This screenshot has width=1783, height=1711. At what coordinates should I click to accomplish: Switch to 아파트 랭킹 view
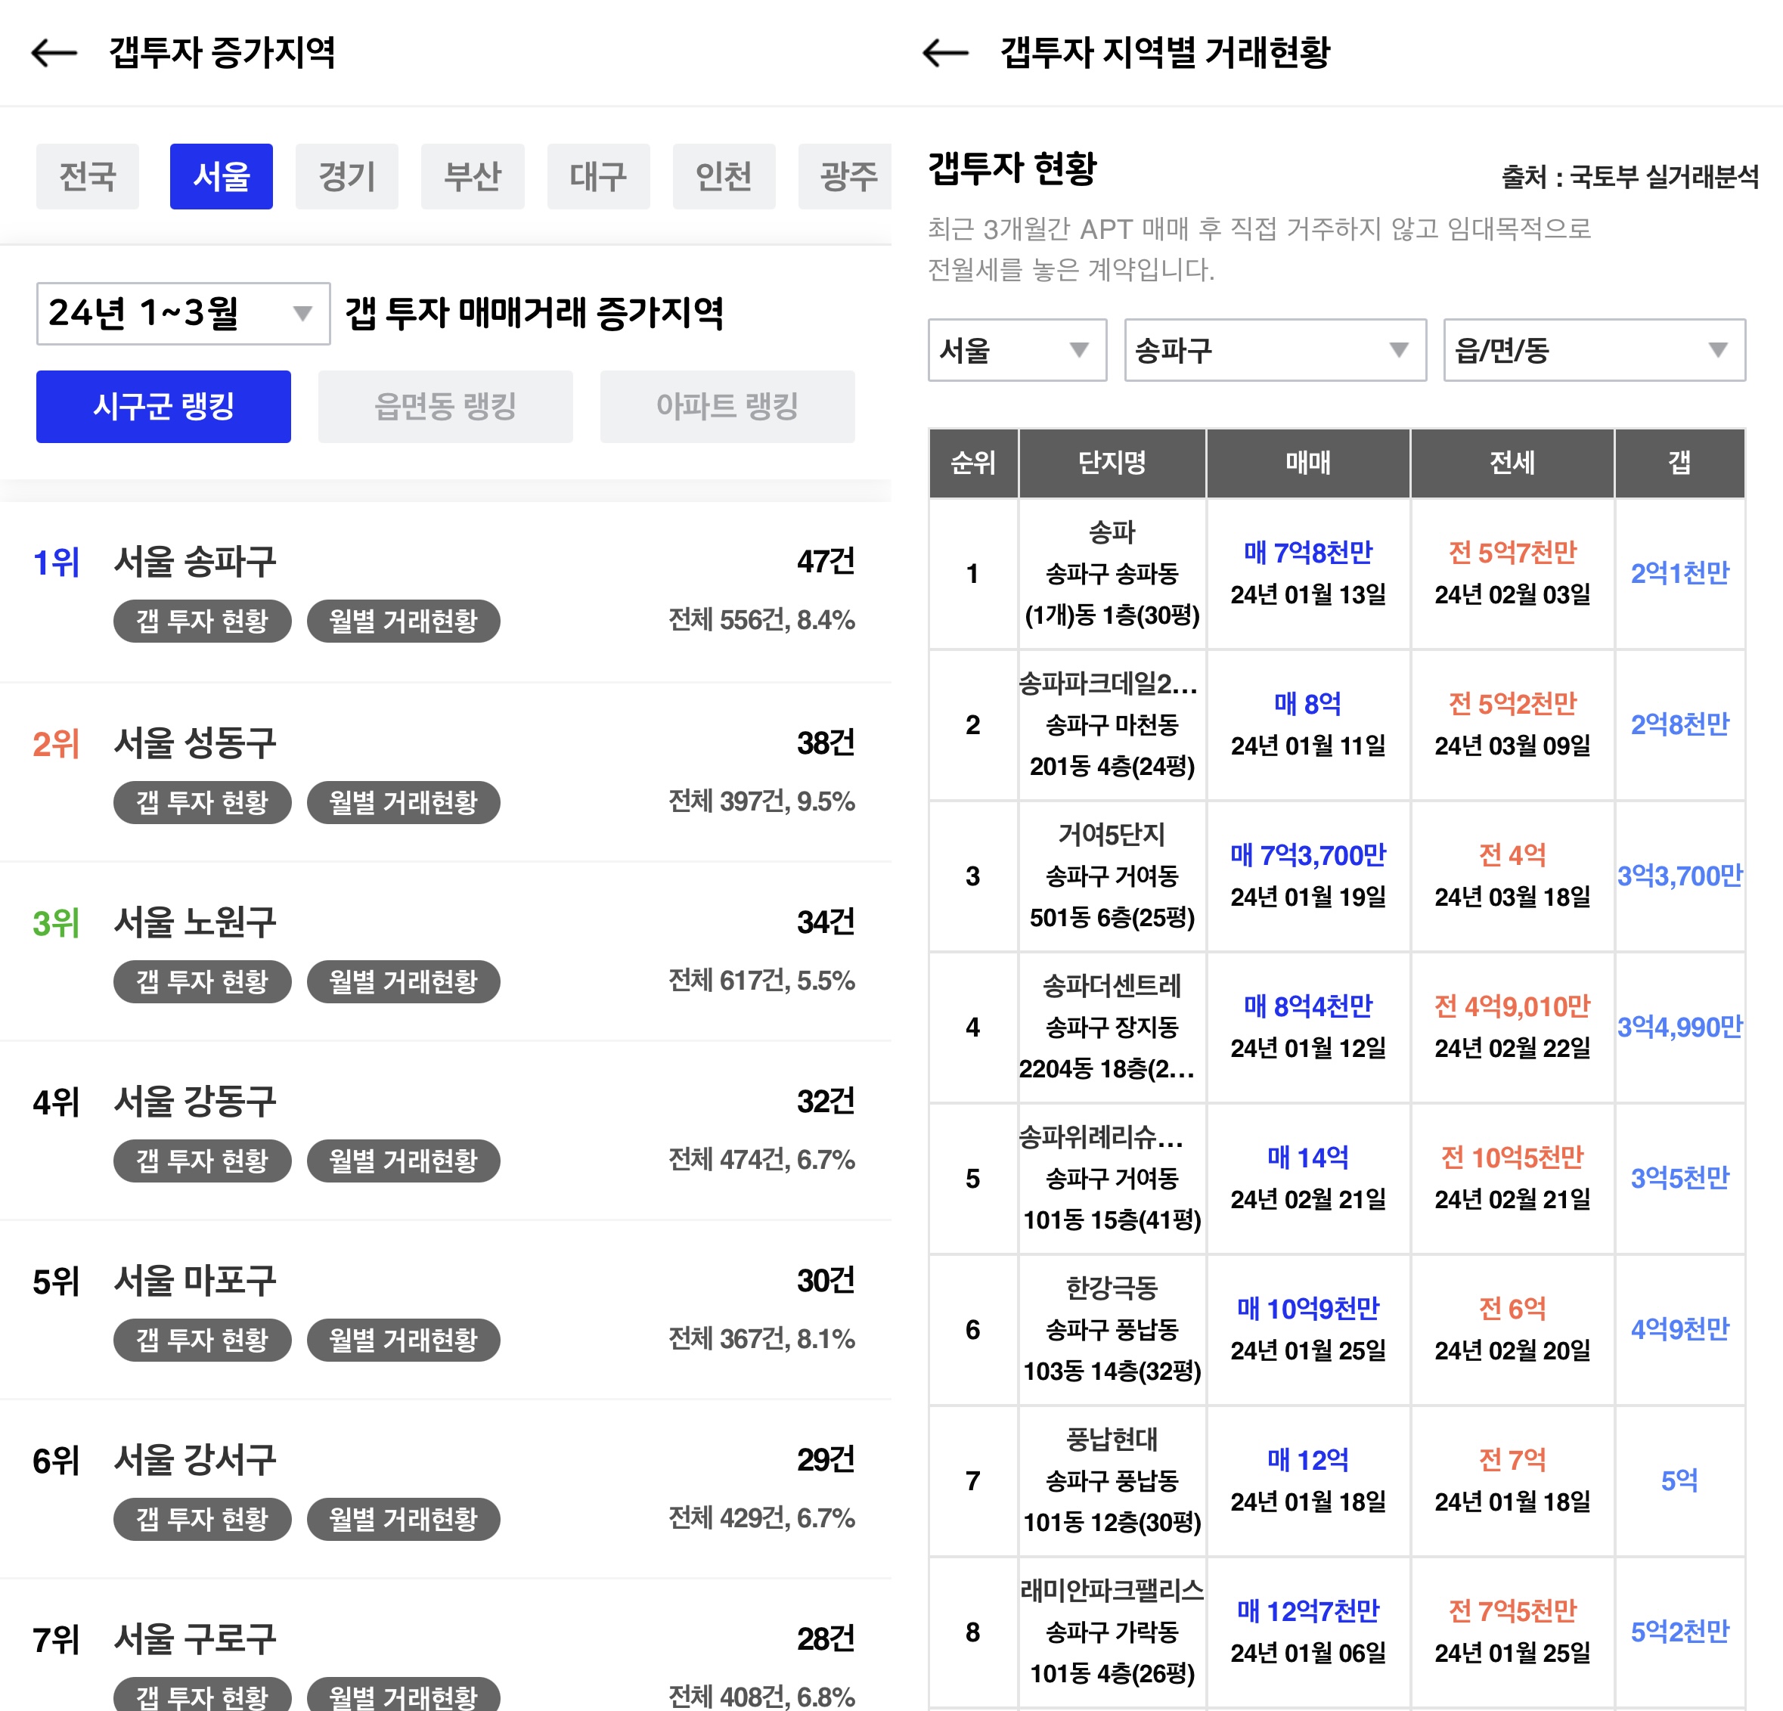[727, 407]
